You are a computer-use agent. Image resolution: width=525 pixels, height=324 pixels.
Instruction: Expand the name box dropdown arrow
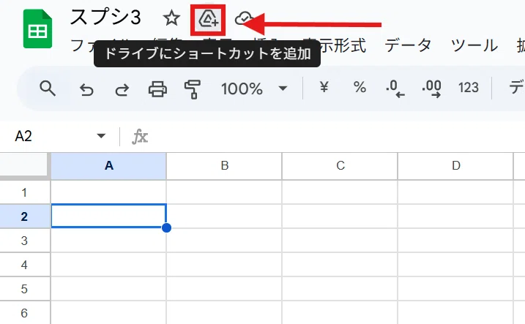[101, 136]
